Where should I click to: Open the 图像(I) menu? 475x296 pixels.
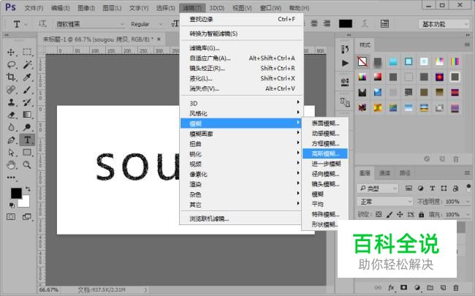tap(86, 7)
